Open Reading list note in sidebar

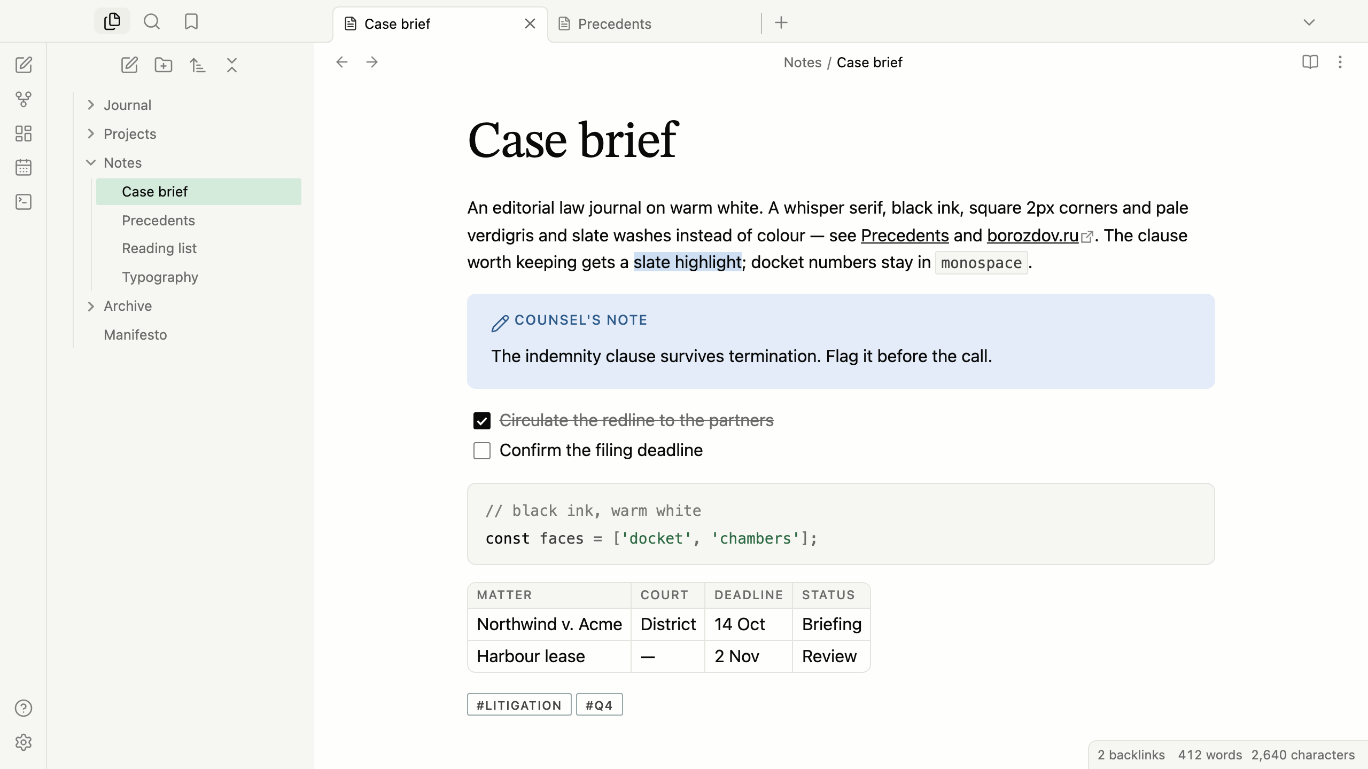point(199,248)
